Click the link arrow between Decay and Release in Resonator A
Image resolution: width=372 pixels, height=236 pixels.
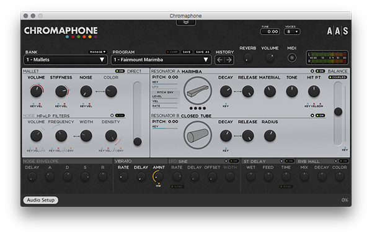coord(237,91)
